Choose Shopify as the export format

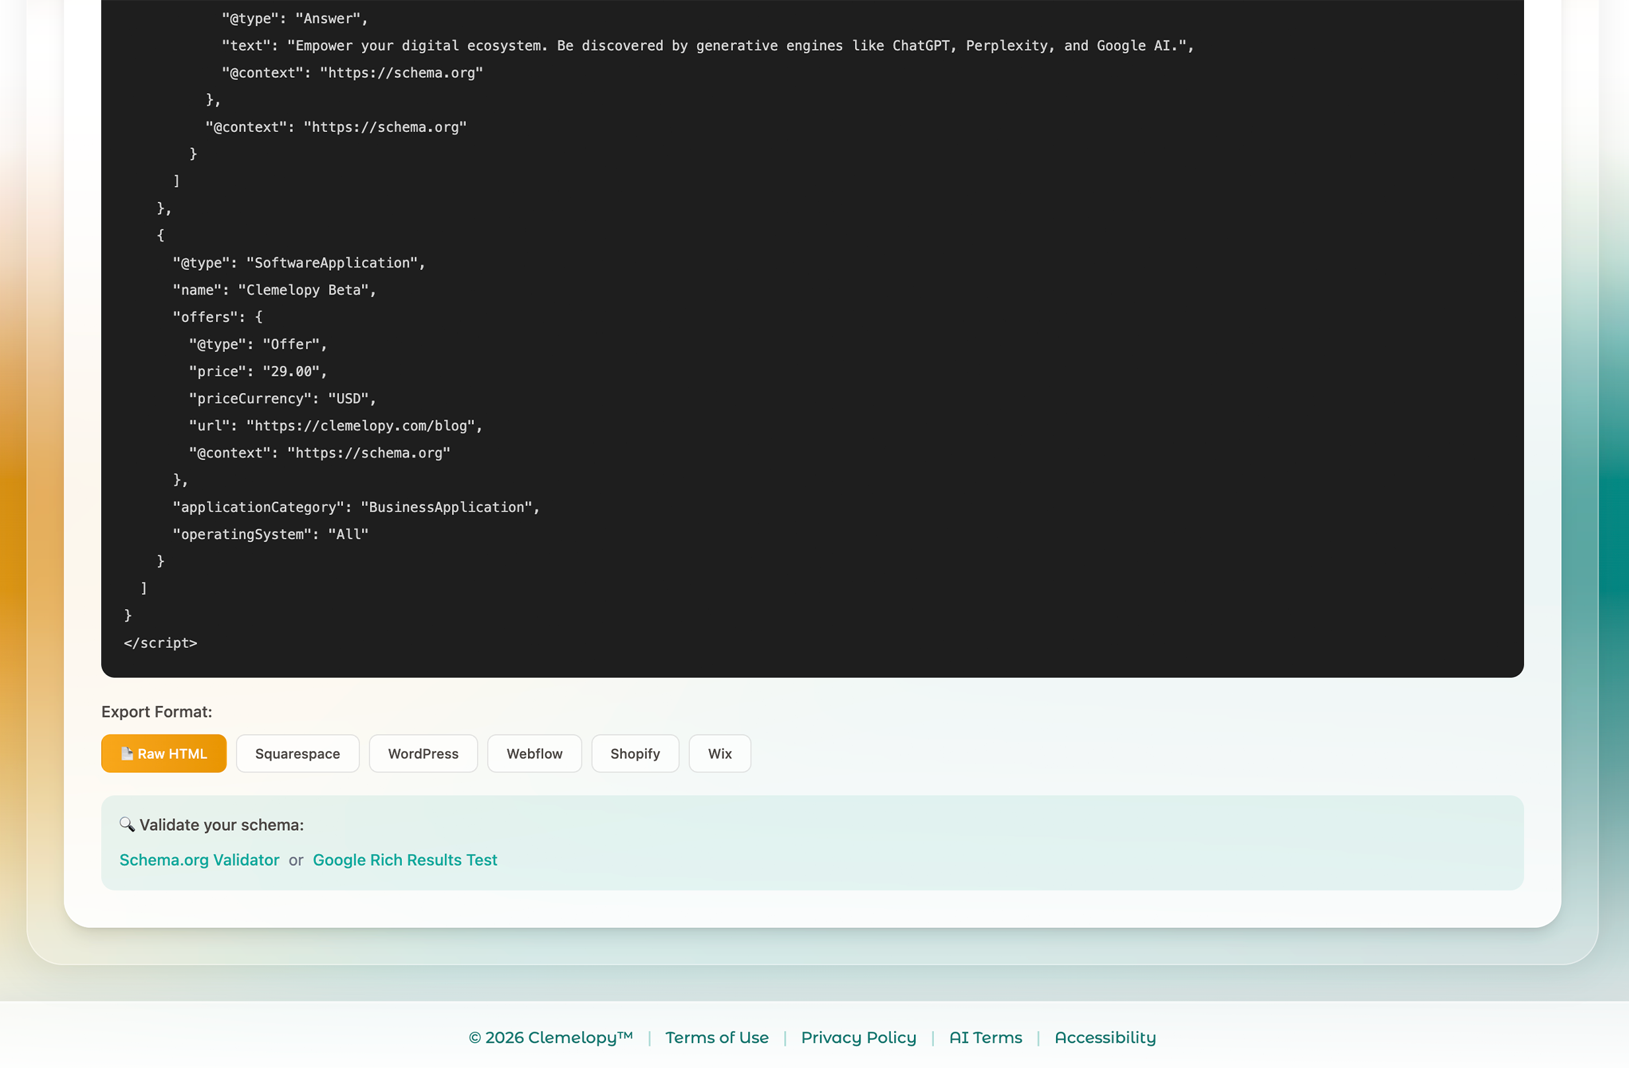click(634, 753)
